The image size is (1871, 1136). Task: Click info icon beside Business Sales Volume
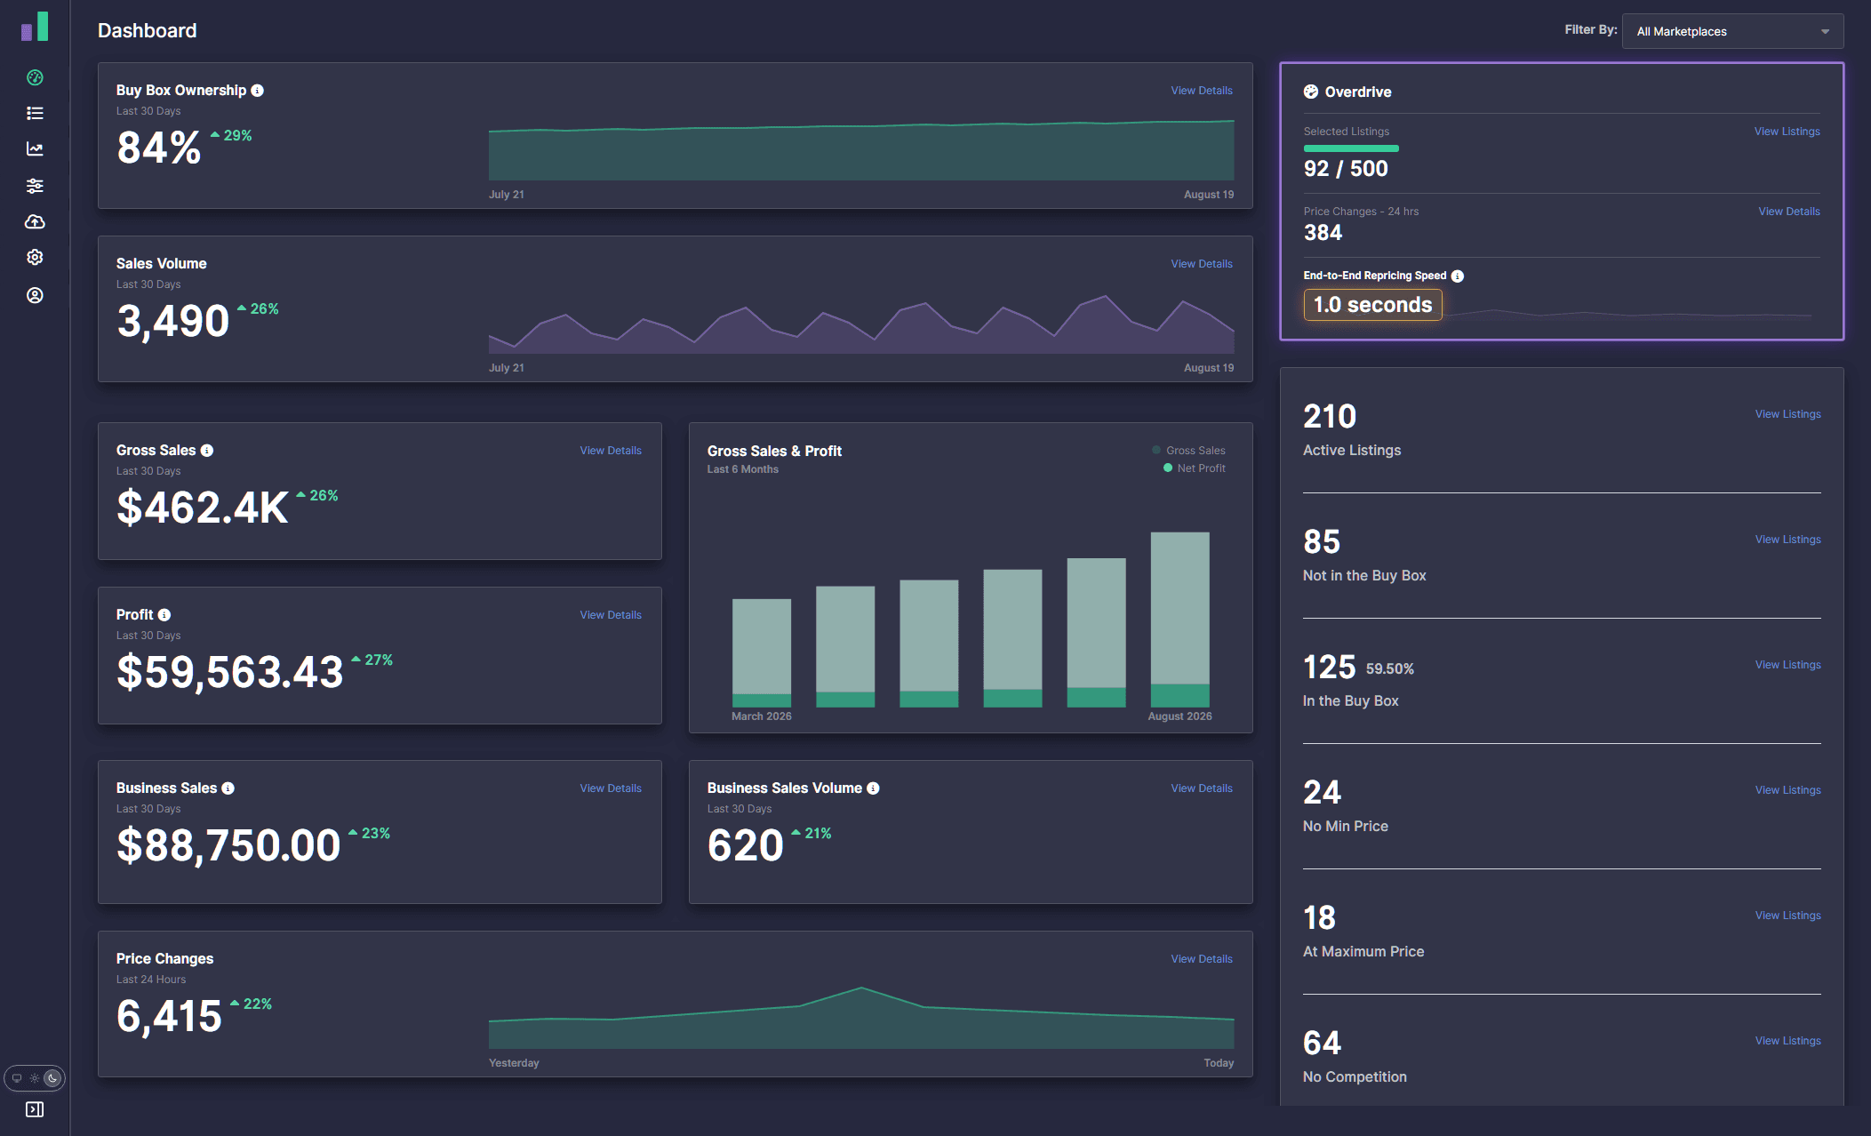(873, 788)
